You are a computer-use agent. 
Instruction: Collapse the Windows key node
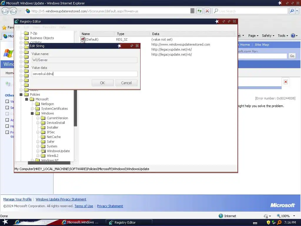(32, 113)
